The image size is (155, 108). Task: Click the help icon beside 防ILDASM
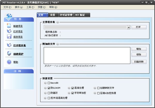[45, 88]
